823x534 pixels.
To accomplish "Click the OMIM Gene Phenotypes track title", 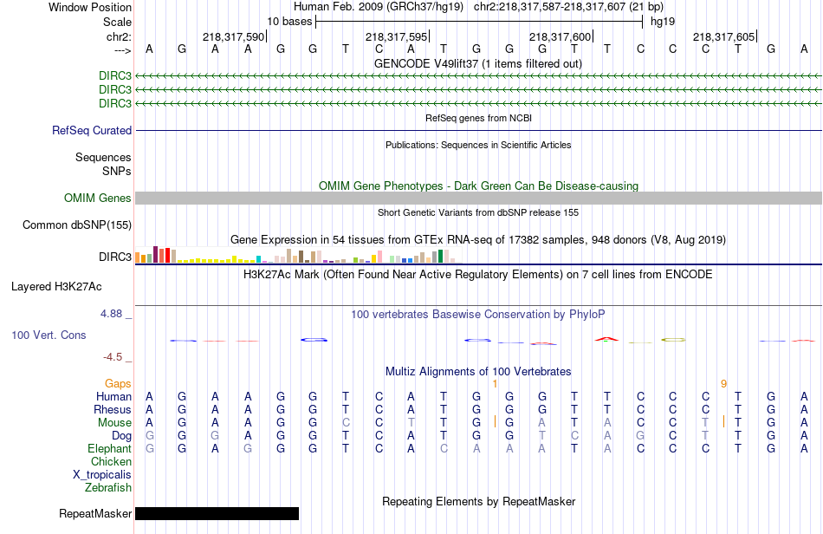I will [x=478, y=186].
